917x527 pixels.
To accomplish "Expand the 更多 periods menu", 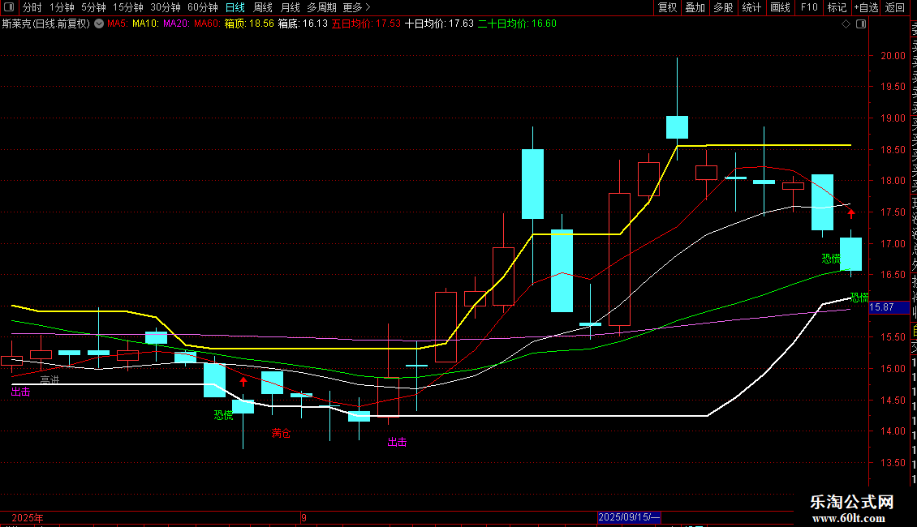I will tap(356, 7).
